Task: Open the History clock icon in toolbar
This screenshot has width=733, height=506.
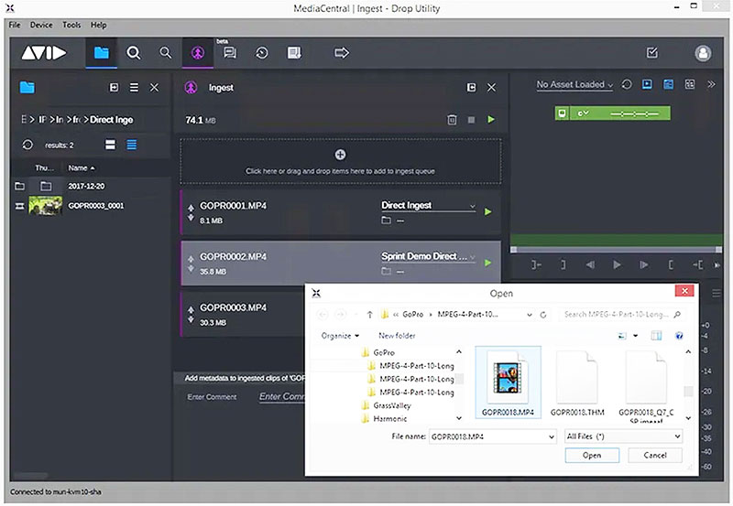Action: point(262,53)
